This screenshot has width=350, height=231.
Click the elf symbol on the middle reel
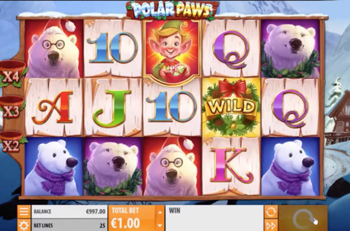(172, 52)
